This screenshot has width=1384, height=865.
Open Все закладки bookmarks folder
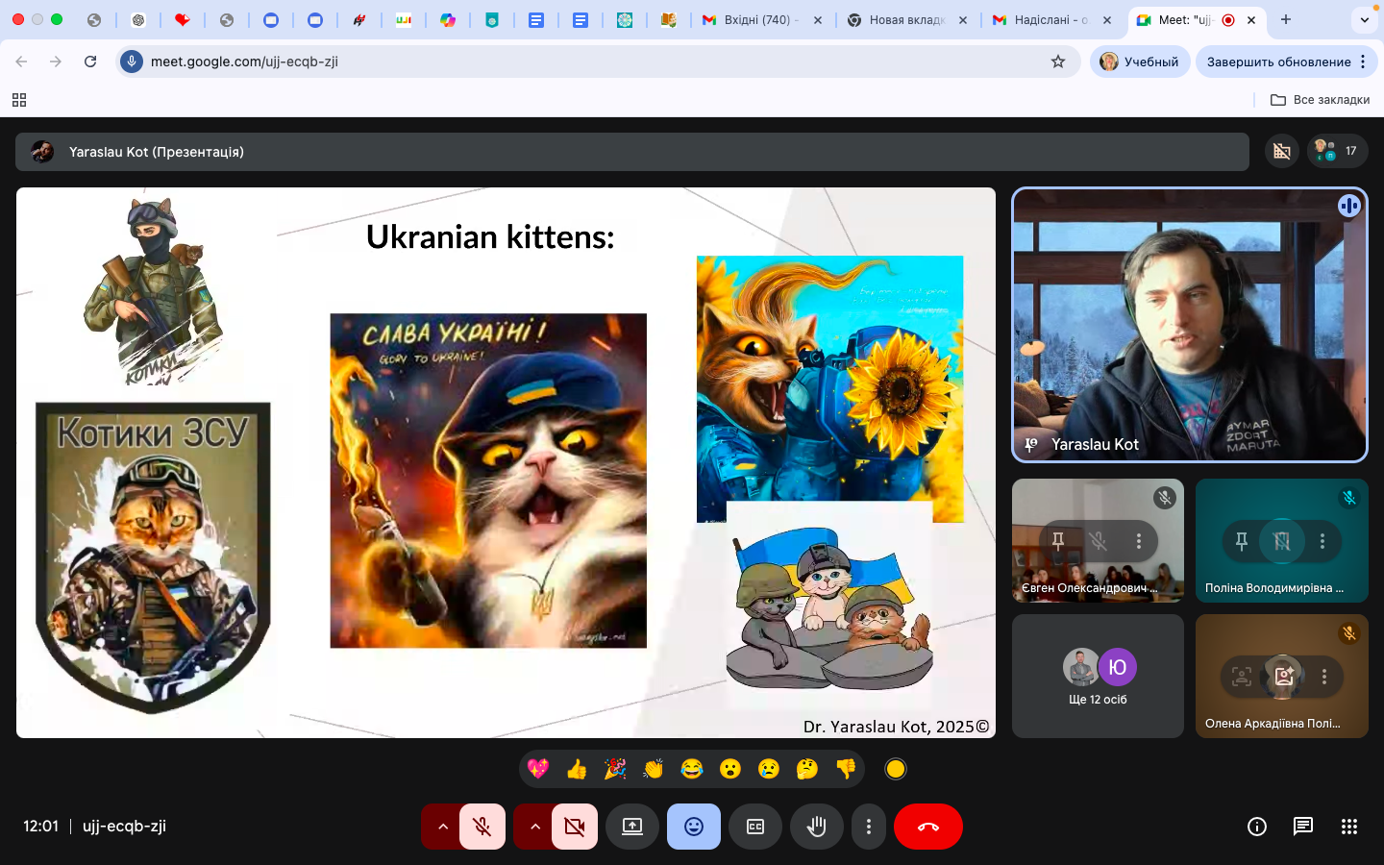pos(1320,100)
